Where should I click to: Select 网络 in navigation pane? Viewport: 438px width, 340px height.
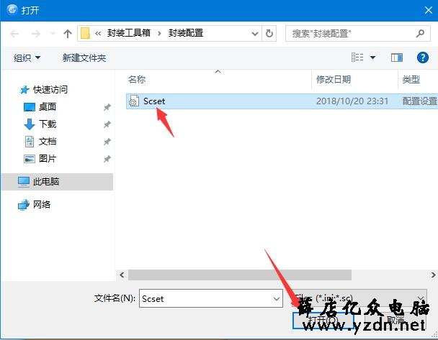coord(42,205)
